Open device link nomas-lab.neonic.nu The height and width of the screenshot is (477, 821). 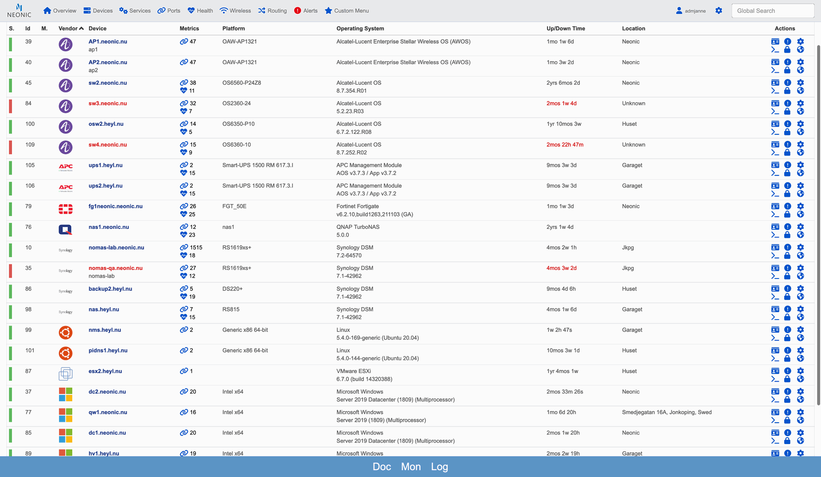(x=116, y=248)
